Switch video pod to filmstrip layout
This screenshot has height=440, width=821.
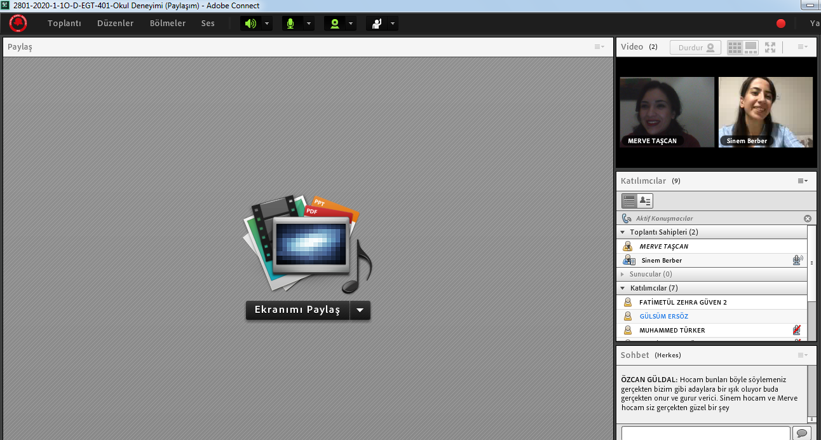click(x=751, y=48)
